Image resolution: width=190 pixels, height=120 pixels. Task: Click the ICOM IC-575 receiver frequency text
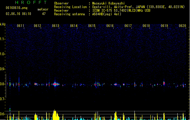coord(121,10)
